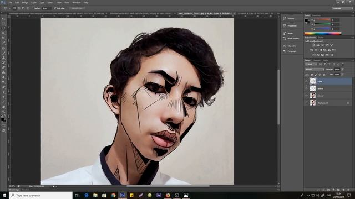Open the layer Fill dropdown arrow
355x199 pixels.
click(342, 75)
